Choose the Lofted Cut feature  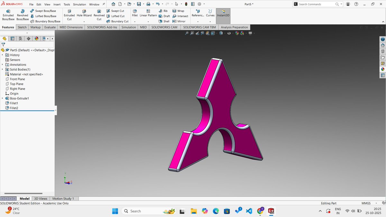pos(115,16)
